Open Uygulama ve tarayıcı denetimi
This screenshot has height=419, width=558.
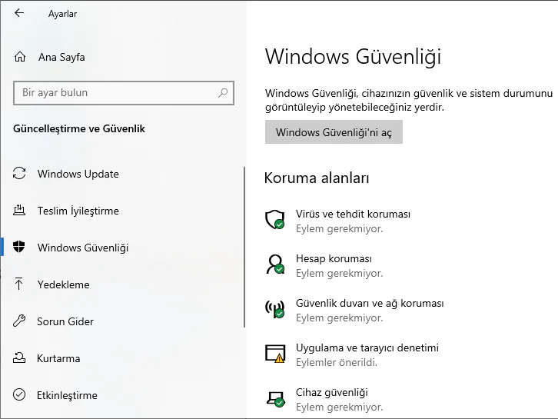pos(367,348)
